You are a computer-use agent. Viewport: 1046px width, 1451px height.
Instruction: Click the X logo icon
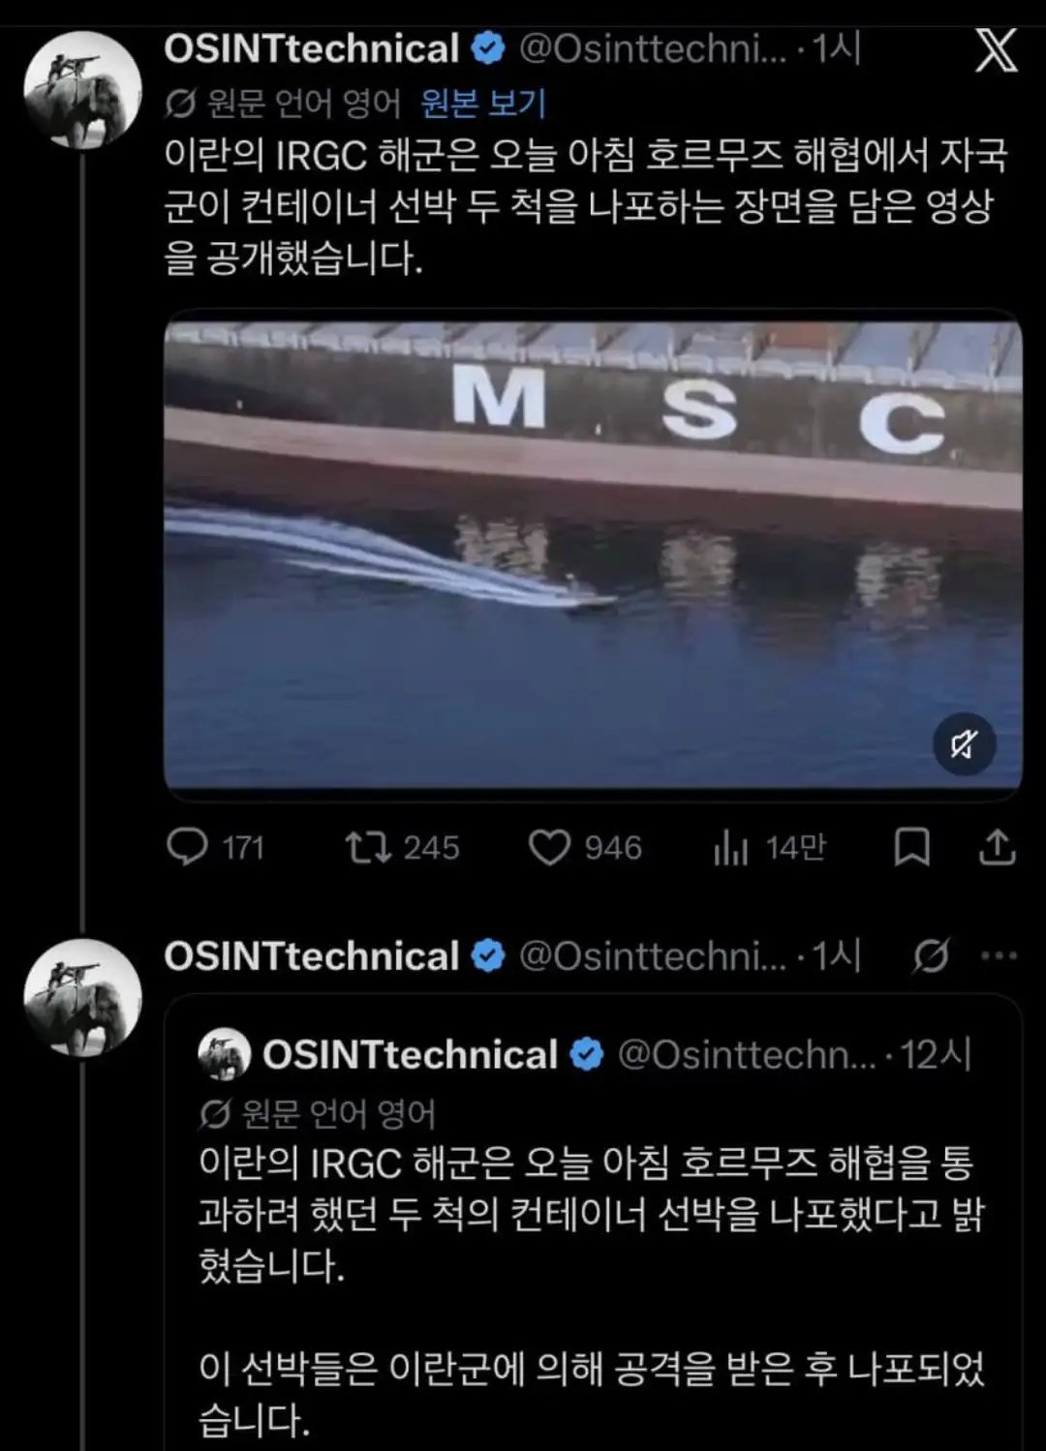[996, 50]
